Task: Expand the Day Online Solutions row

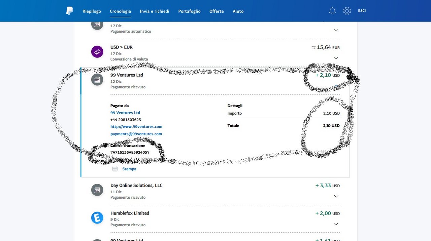Action: [x=336, y=196]
